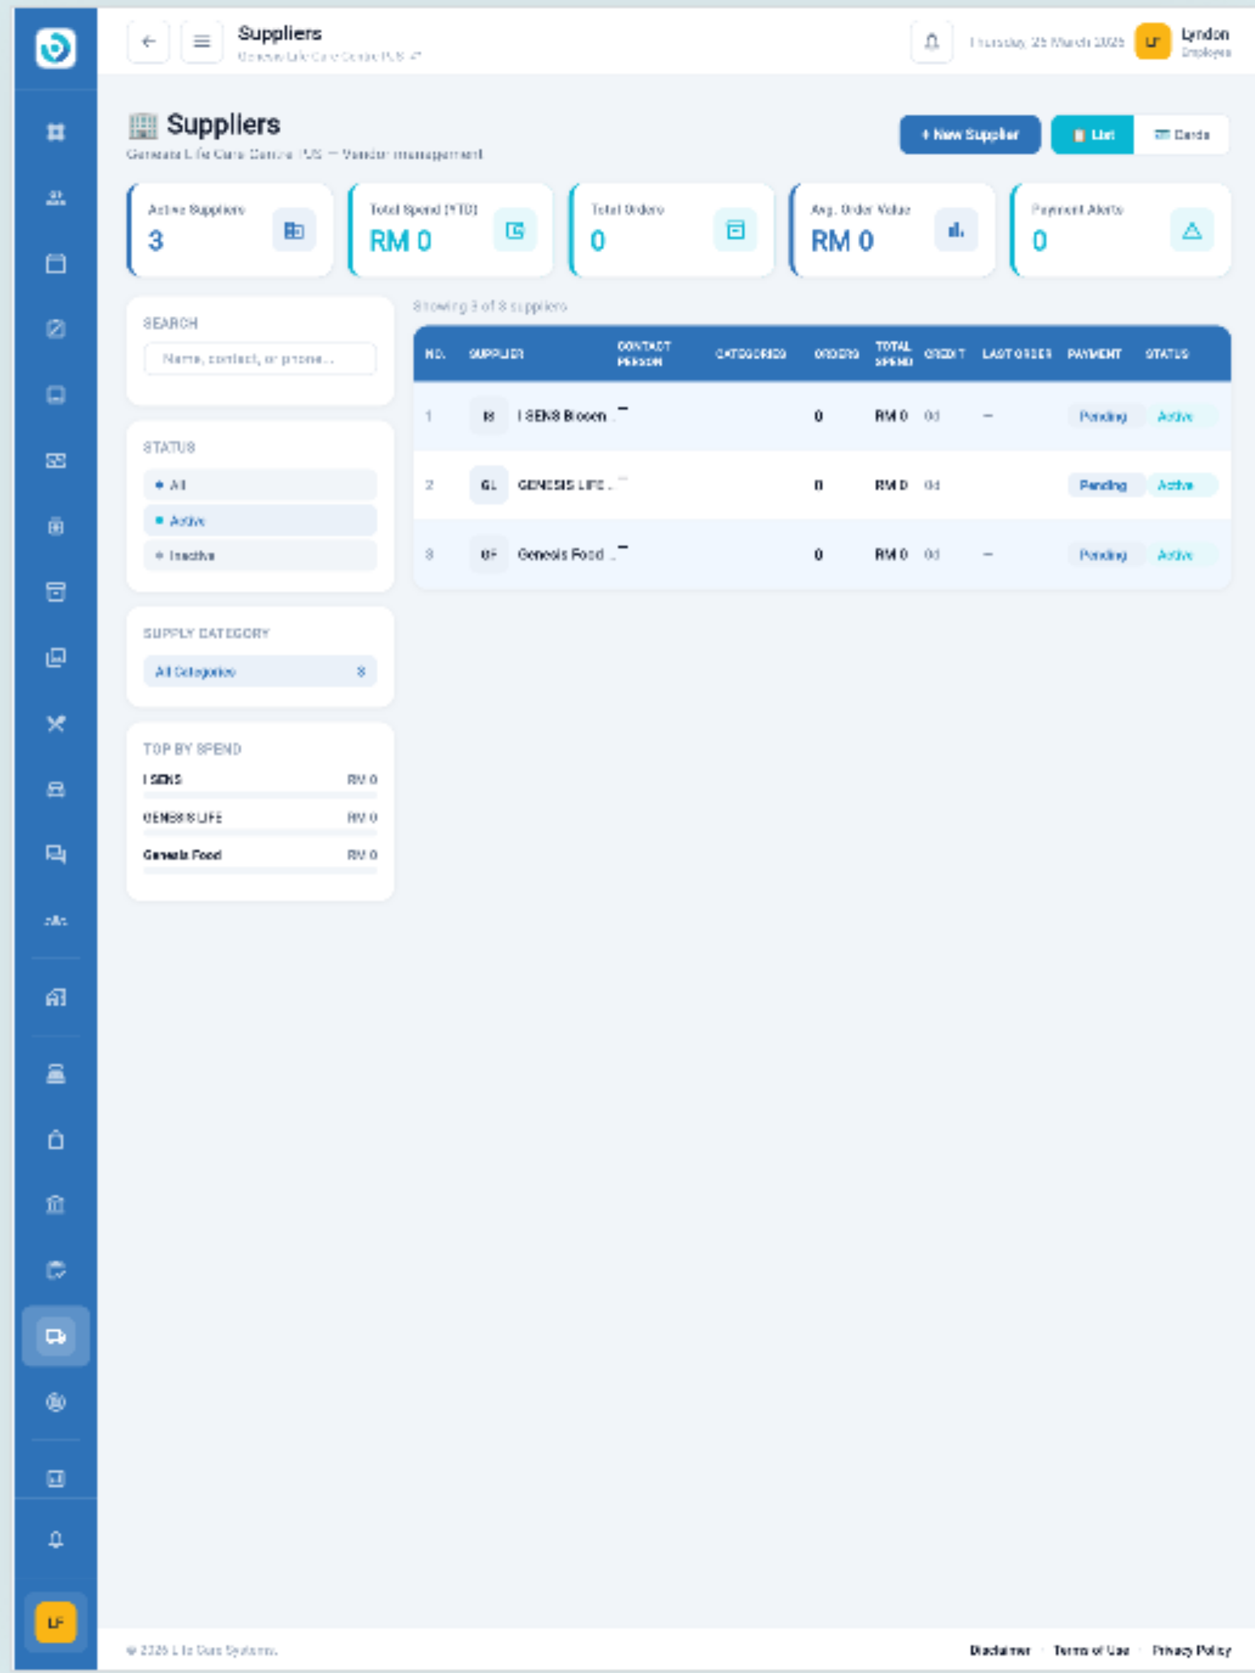This screenshot has width=1255, height=1673.
Task: Click the supplier search input field
Action: point(260,359)
